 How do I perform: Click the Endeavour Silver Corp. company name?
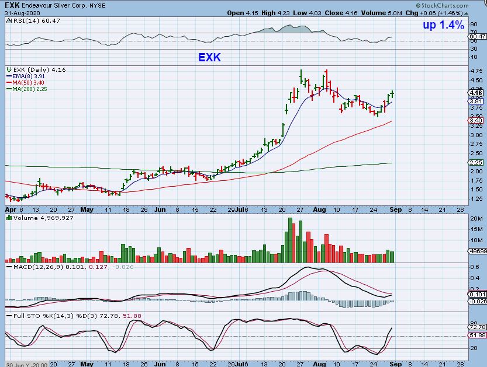click(x=53, y=6)
